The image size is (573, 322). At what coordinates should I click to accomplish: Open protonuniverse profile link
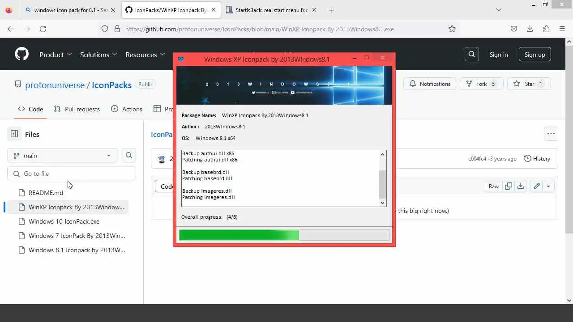55,85
